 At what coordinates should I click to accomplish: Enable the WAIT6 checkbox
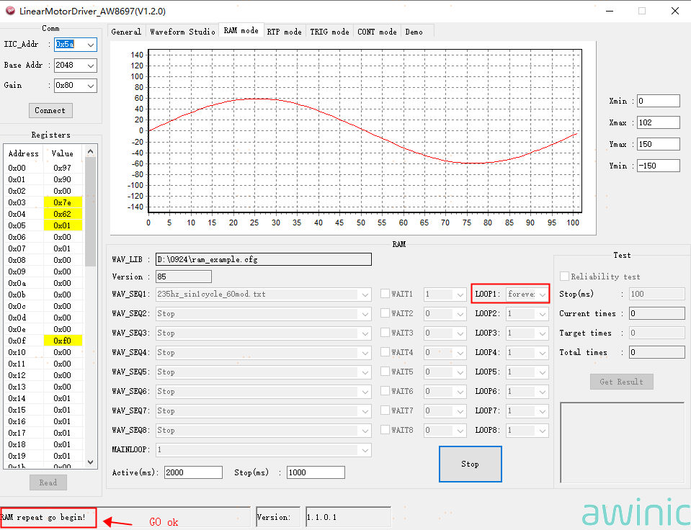click(x=385, y=390)
